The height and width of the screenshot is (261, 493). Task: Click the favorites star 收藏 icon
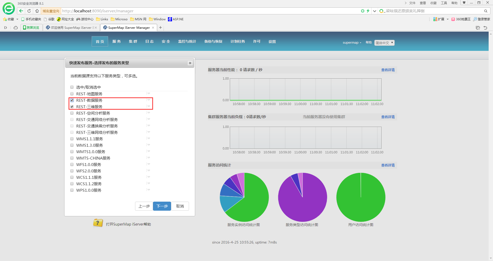click(5, 19)
